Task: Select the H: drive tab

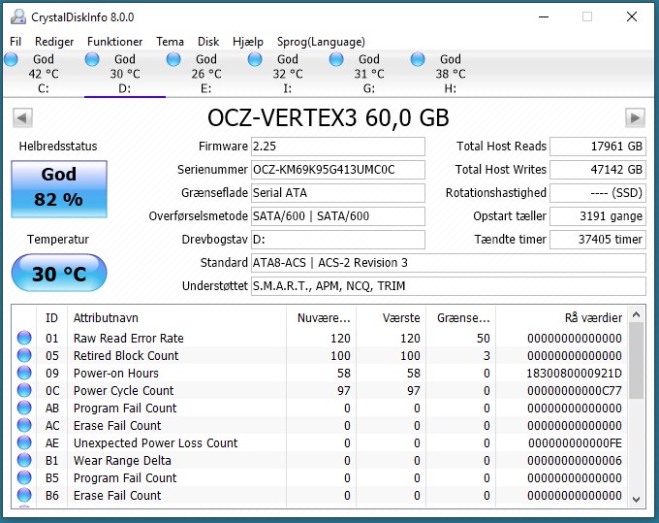Action: 450,74
